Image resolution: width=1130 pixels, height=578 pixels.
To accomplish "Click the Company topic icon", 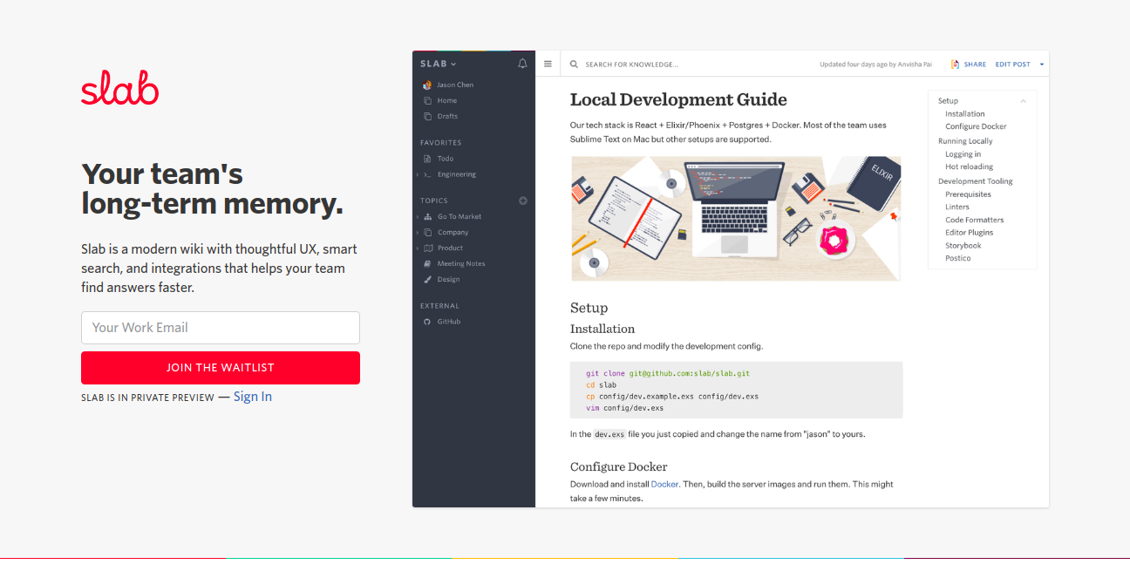I will [x=427, y=232].
